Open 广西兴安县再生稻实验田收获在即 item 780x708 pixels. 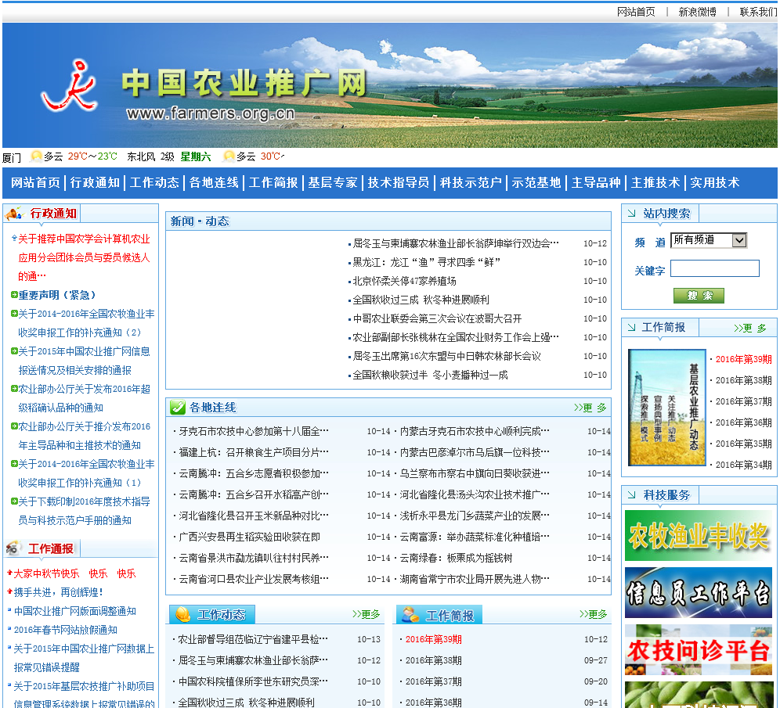(x=249, y=537)
